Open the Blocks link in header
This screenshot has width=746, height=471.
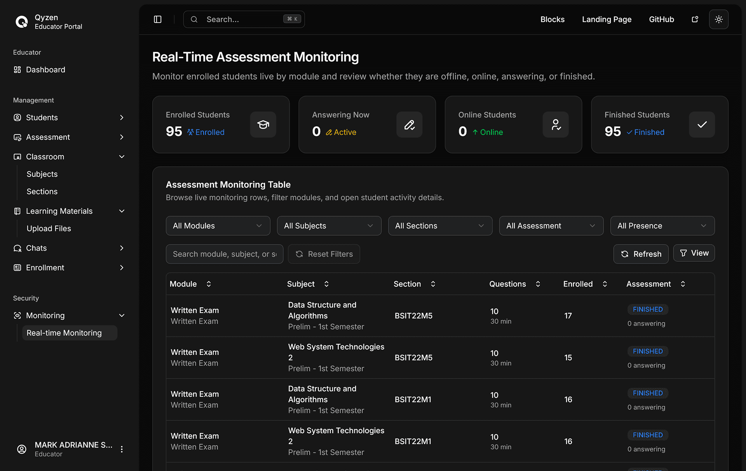tap(553, 19)
